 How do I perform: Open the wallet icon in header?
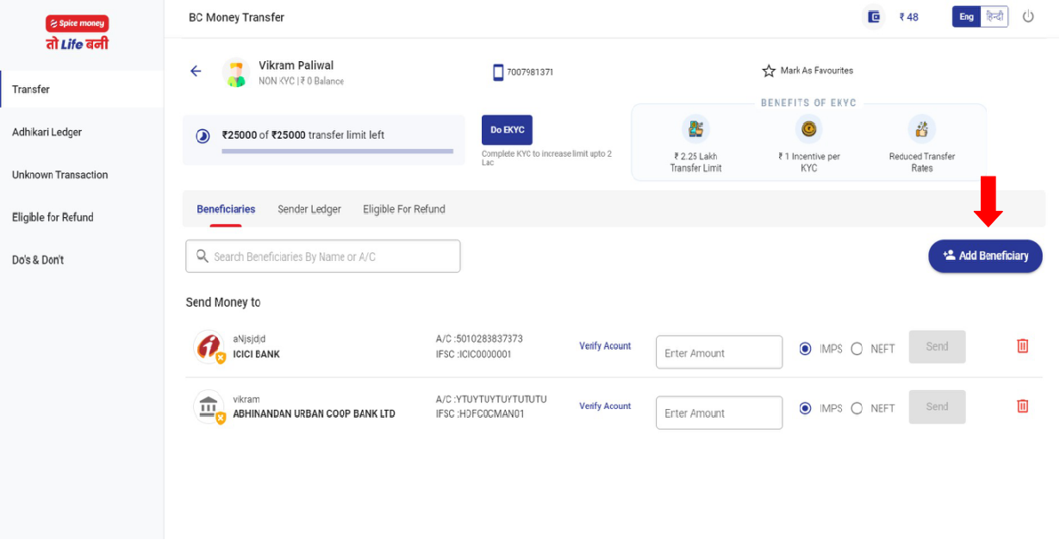pyautogui.click(x=874, y=16)
